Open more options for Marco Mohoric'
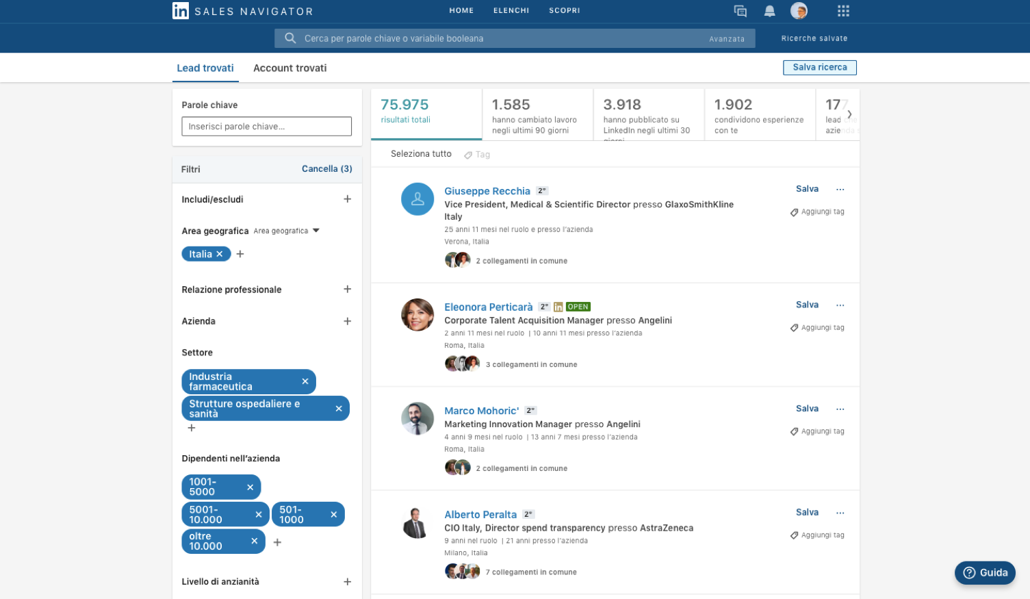The width and height of the screenshot is (1030, 599). click(x=840, y=409)
